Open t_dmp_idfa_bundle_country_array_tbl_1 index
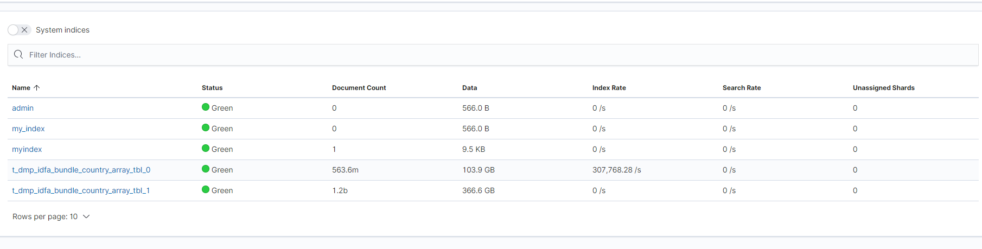 [81, 190]
